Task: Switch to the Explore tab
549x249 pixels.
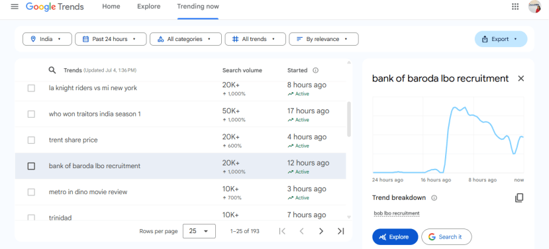Action: (149, 7)
